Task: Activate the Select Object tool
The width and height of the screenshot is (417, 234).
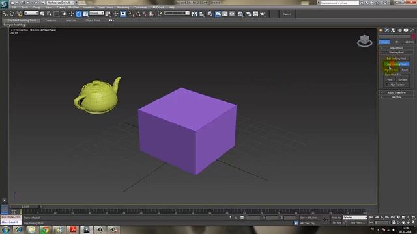Action: click(42, 14)
